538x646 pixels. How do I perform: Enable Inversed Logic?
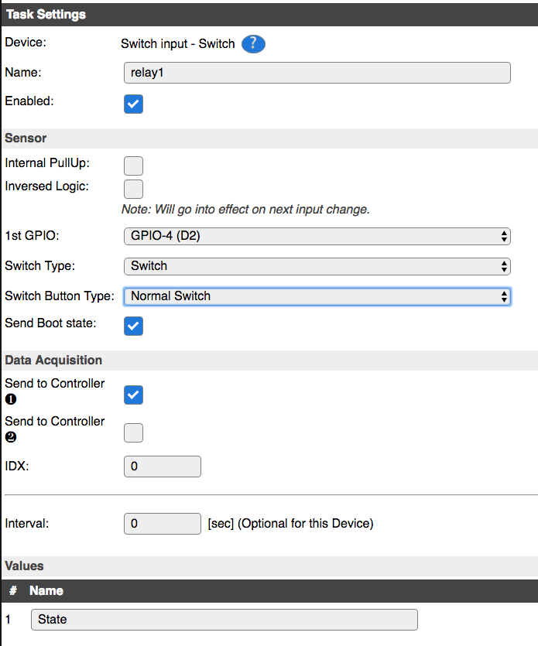coord(133,189)
